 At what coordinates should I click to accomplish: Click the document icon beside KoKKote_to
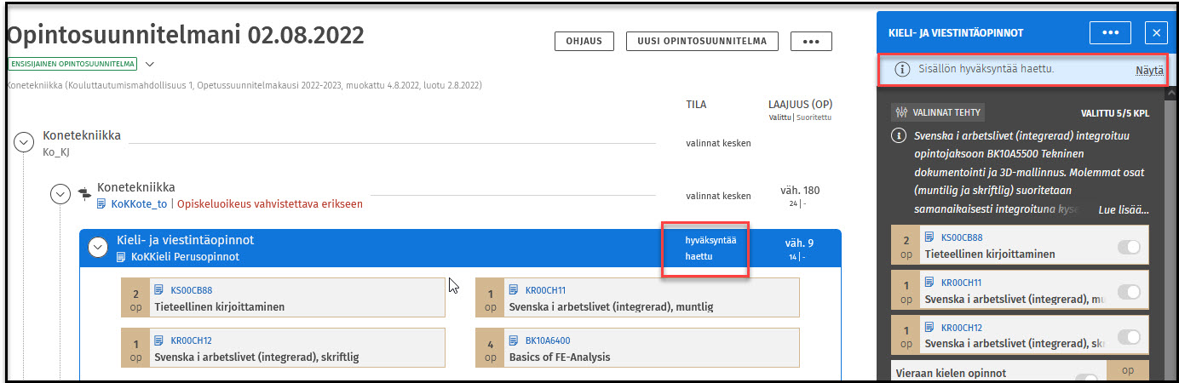[x=101, y=204]
